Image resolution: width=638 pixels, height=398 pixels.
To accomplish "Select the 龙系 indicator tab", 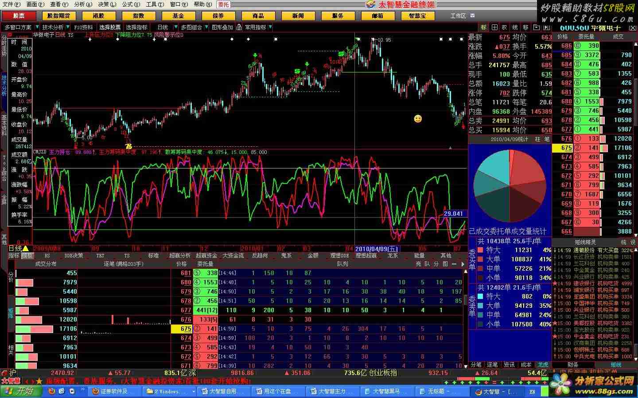I will (x=393, y=256).
